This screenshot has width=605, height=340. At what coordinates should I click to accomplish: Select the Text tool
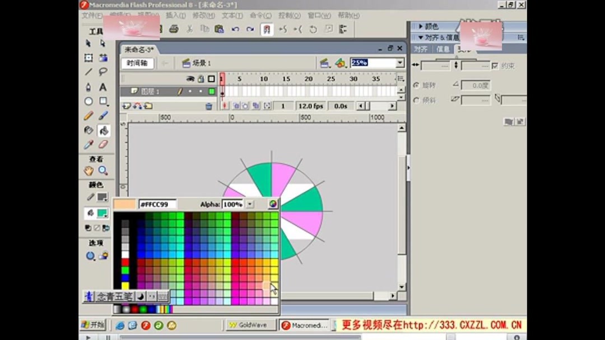[101, 86]
